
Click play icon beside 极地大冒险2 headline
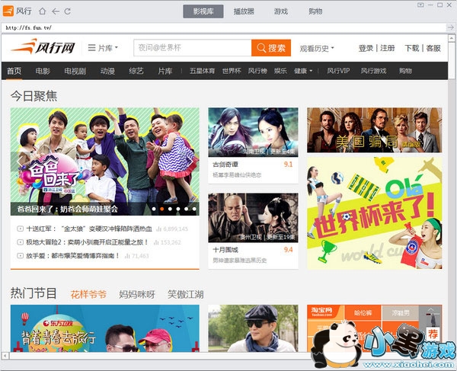pos(20,242)
